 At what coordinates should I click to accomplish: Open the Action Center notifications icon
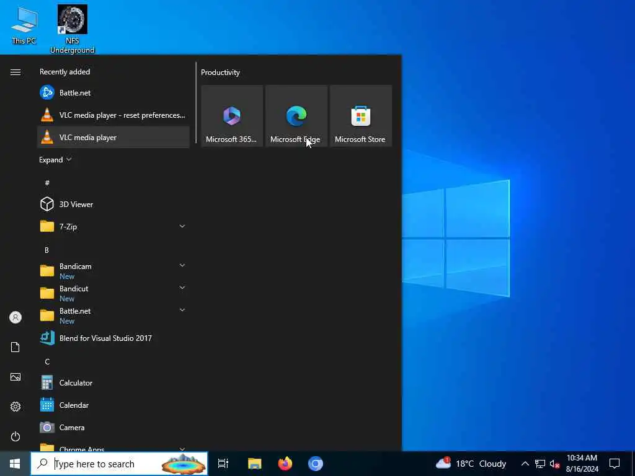(615, 464)
